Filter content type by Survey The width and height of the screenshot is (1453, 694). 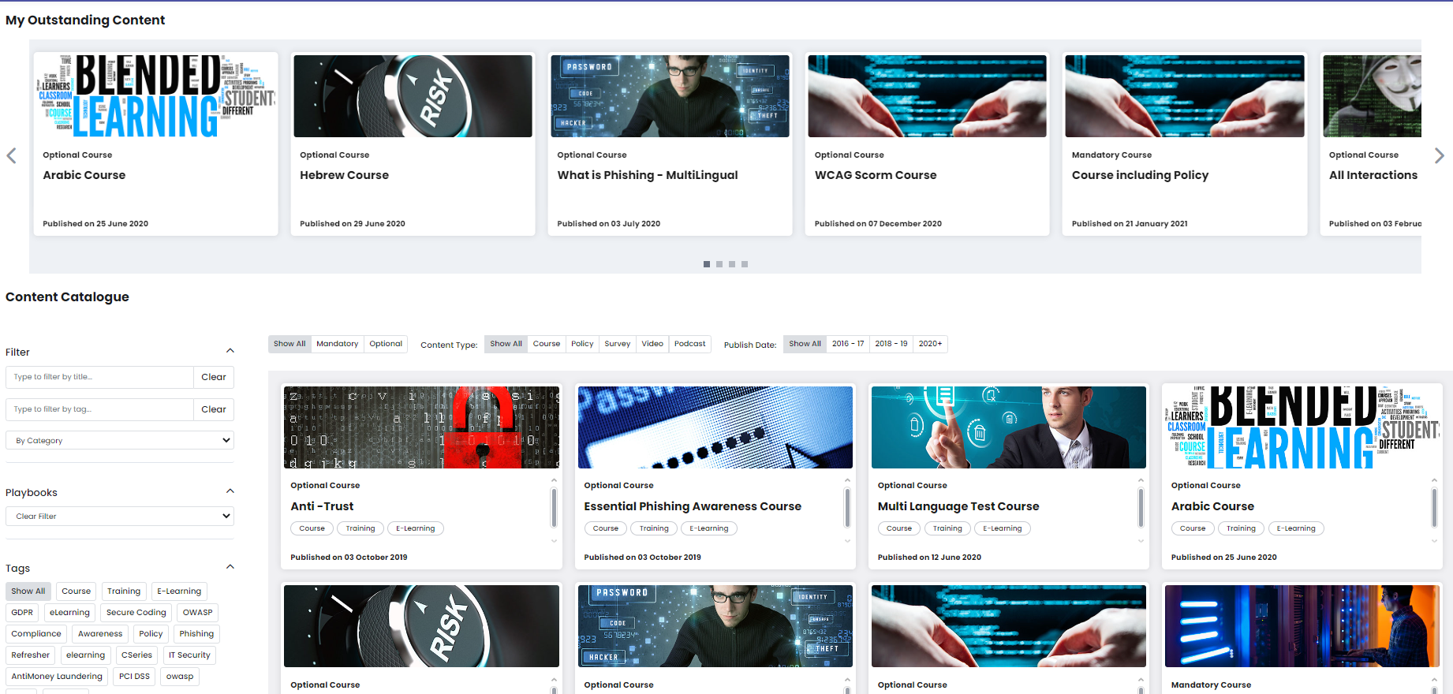(x=618, y=344)
